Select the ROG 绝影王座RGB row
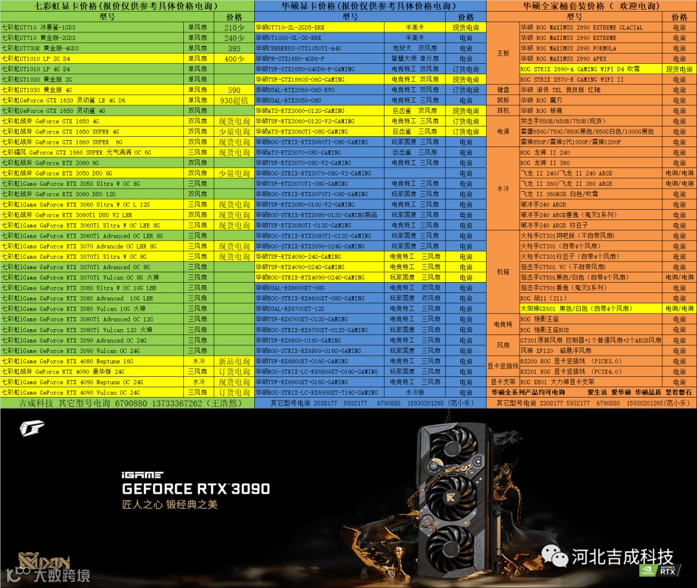This screenshot has width=697, height=588. coord(608,330)
